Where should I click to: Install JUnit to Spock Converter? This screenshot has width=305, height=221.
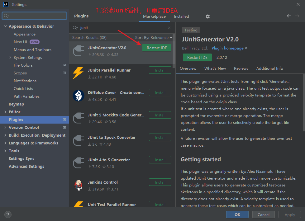click(x=160, y=137)
